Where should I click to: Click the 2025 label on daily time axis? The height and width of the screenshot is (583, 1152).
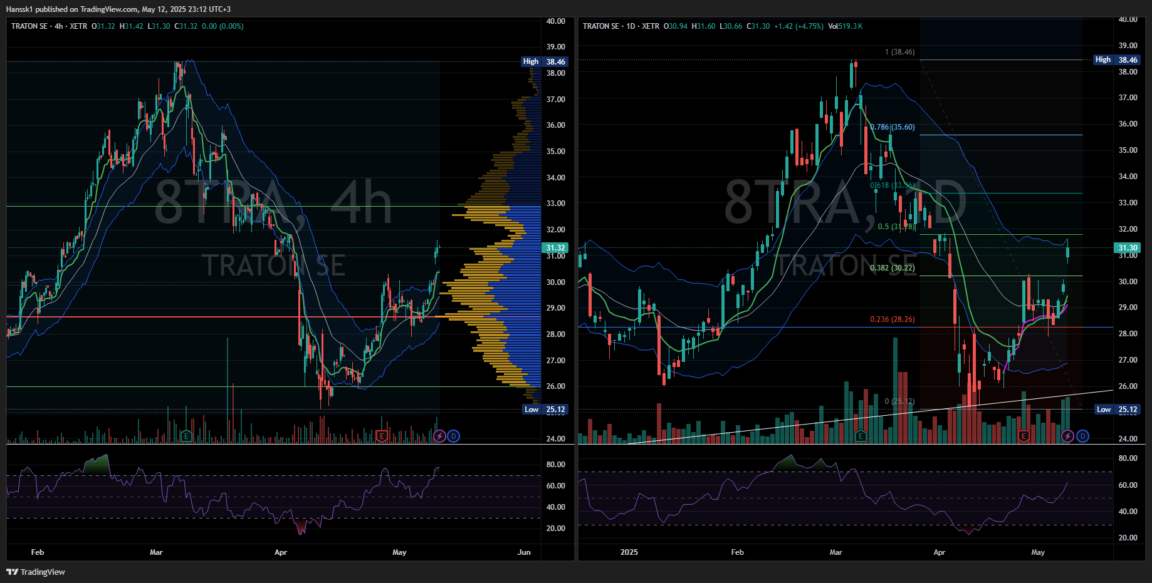[x=629, y=552]
